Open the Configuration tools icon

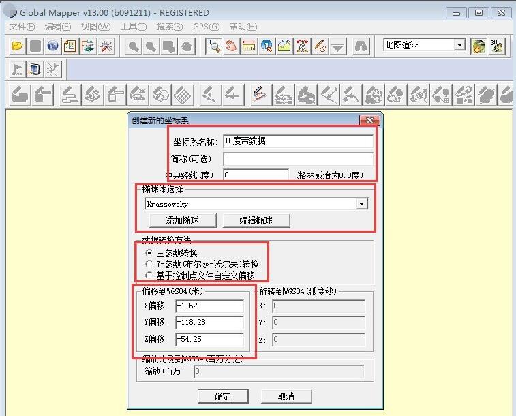tap(106, 46)
